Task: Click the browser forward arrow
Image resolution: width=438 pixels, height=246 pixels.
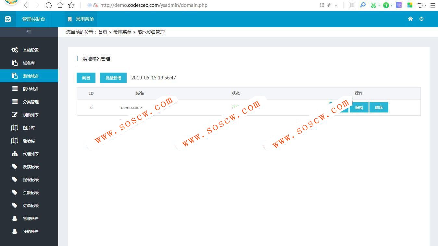Action: point(37,5)
